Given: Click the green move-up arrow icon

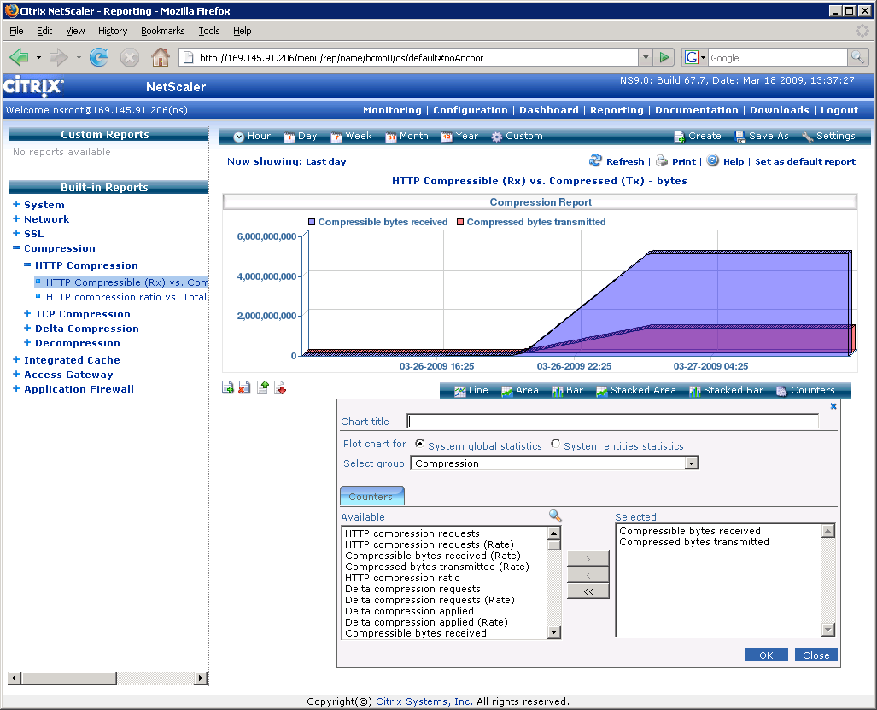Looking at the screenshot, I should tap(263, 388).
